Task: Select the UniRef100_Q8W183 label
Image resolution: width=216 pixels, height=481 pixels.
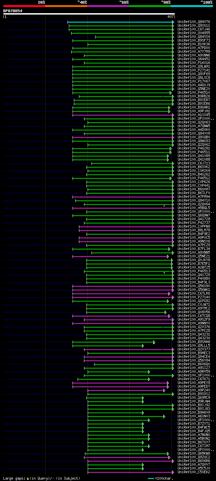Action: 193,141
